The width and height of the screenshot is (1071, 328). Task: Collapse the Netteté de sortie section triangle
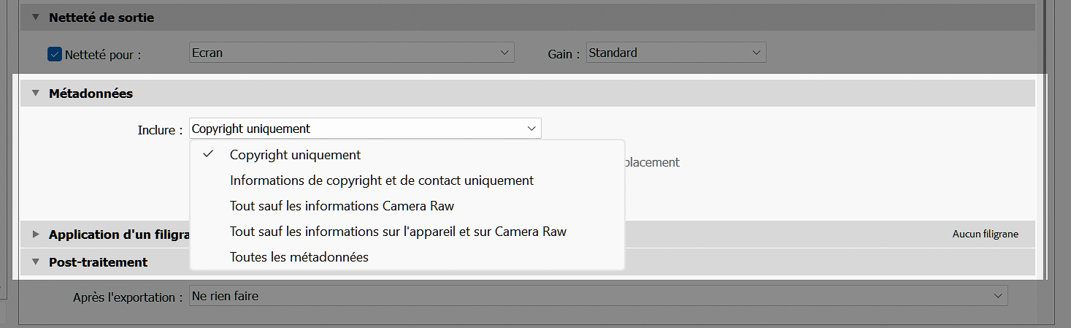35,18
